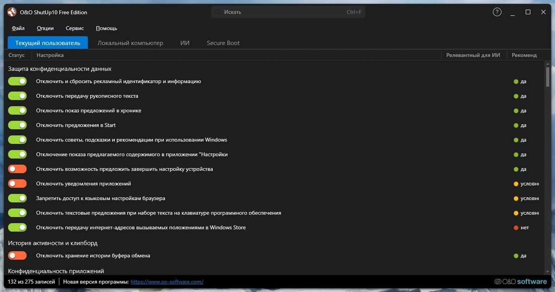The height and width of the screenshot is (292, 555).
Task: Maximize the O&O ShutUp10 window
Action: (x=528, y=12)
